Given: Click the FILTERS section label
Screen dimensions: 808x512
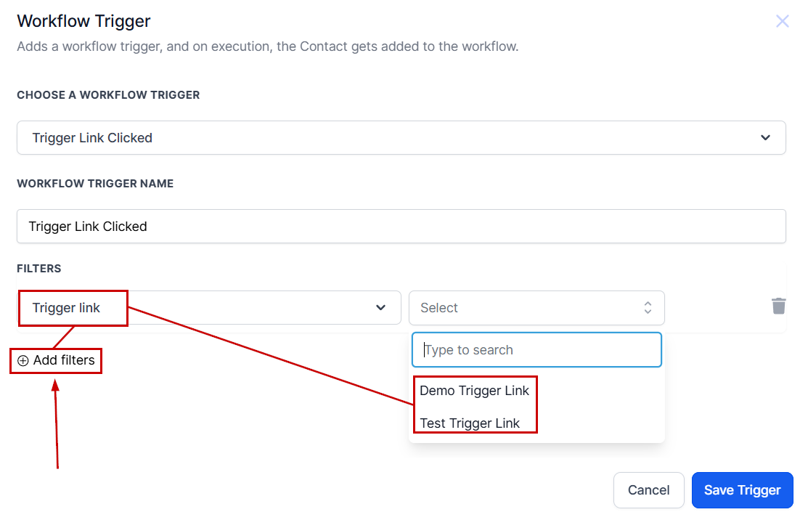Looking at the screenshot, I should coord(38,268).
